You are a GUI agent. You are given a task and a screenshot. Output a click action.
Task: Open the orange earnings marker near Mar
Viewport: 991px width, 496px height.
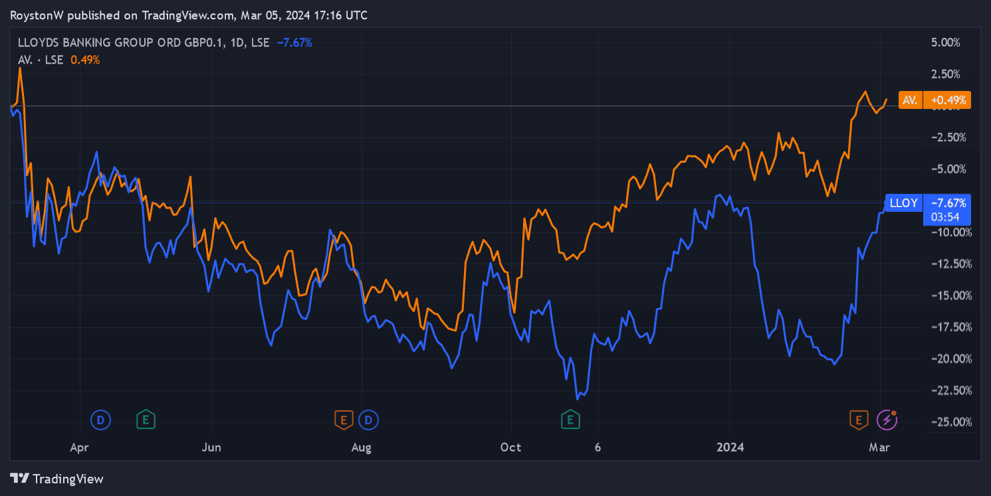click(x=859, y=420)
